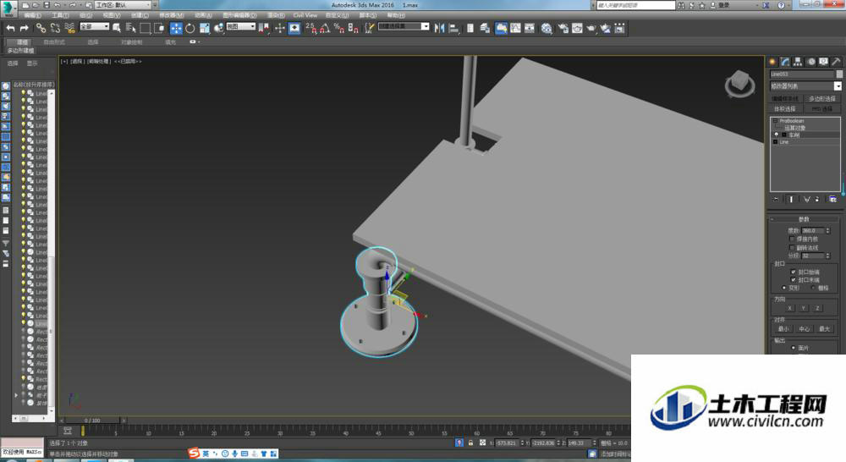The height and width of the screenshot is (462, 846).
Task: Open the Civil View menu
Action: 305,15
